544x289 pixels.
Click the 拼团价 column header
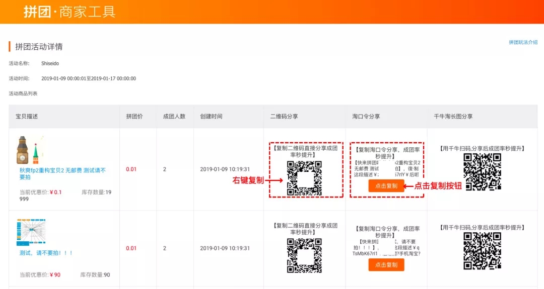coord(134,117)
